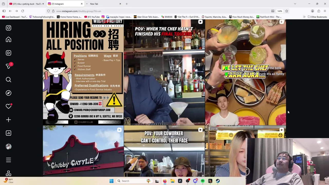Open the Chef Hasn't Finished reel

(164, 72)
